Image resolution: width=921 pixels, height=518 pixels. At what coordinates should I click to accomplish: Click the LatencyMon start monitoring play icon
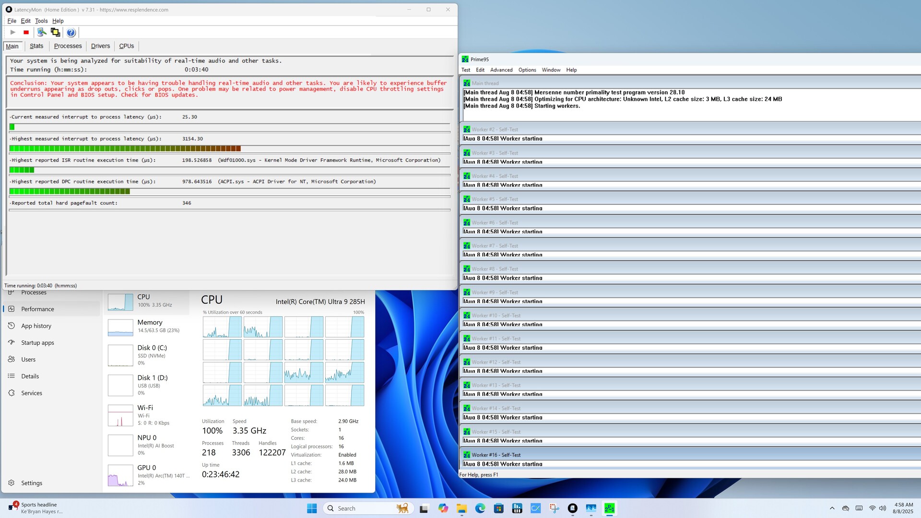click(13, 33)
